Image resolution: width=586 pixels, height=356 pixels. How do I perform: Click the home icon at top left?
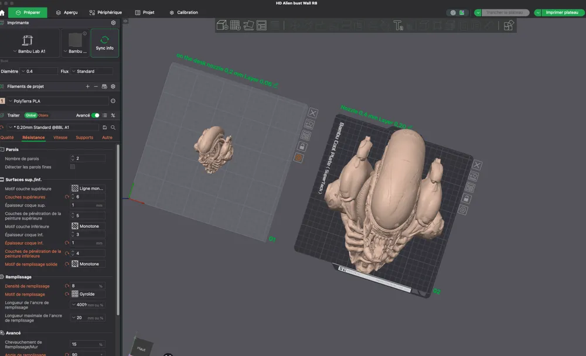coord(2,13)
